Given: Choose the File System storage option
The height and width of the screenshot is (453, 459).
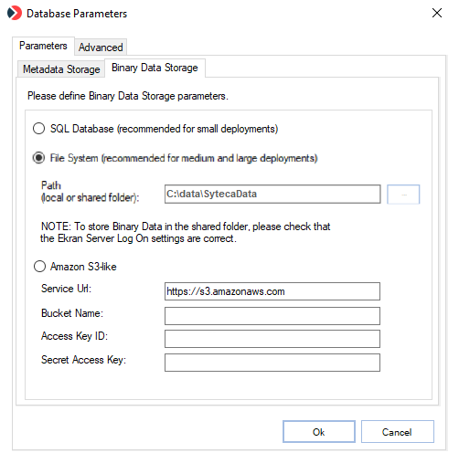Looking at the screenshot, I should [x=39, y=158].
